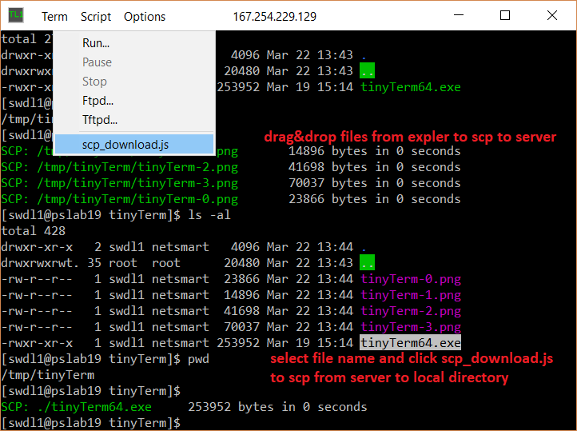
Task: Minimize the tinyTerm window
Action: click(459, 15)
